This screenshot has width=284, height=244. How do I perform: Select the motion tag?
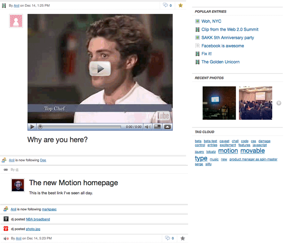[228, 150]
